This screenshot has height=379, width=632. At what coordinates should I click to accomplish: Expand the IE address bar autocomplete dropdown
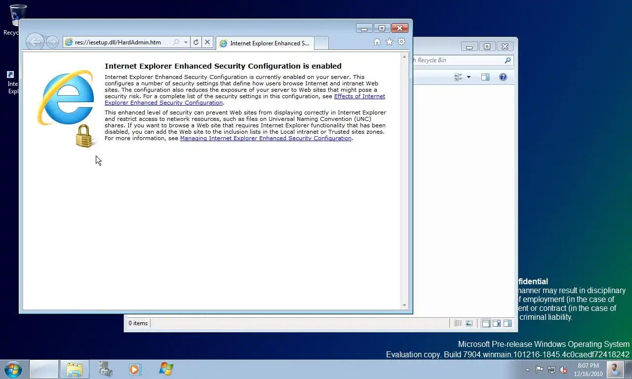186,42
